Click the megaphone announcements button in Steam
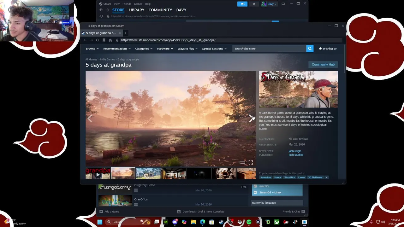Image resolution: width=404 pixels, height=227 pixels. [x=242, y=4]
